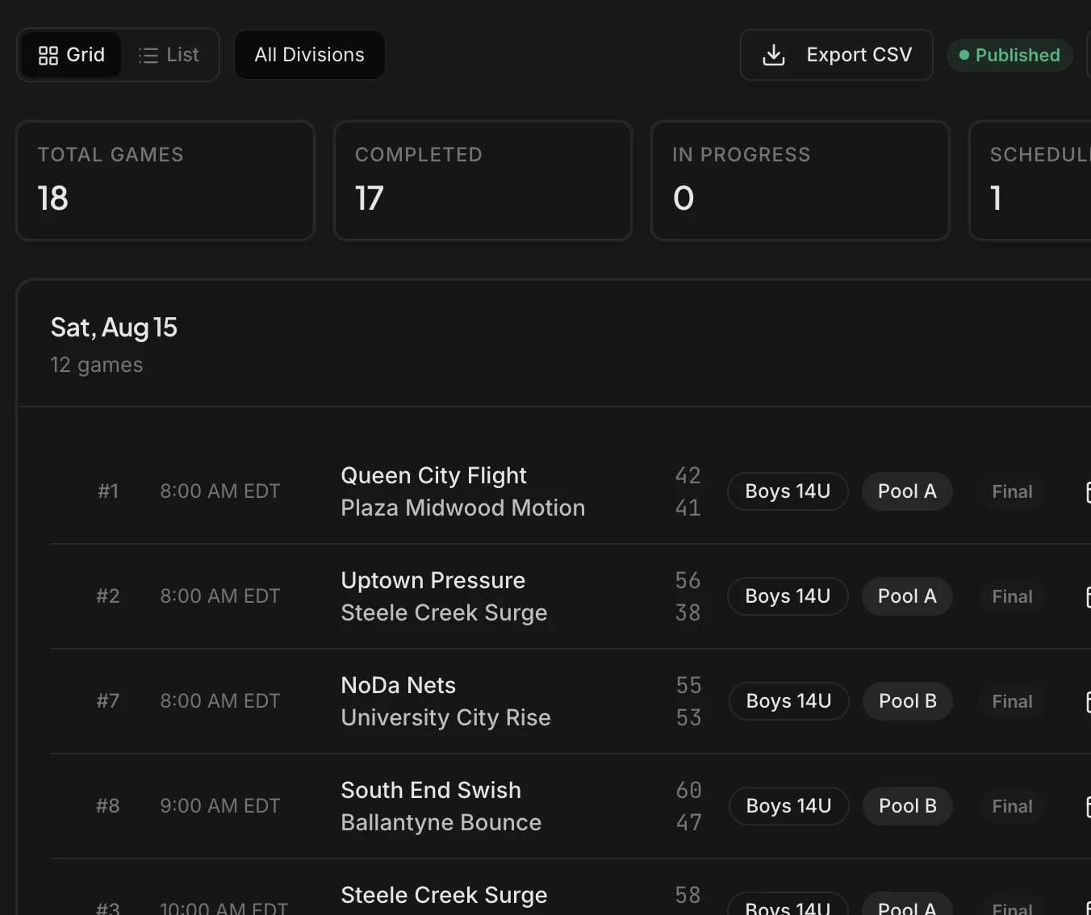Click Steele Creek Surge in game #3
The image size is (1091, 915).
pos(444,895)
